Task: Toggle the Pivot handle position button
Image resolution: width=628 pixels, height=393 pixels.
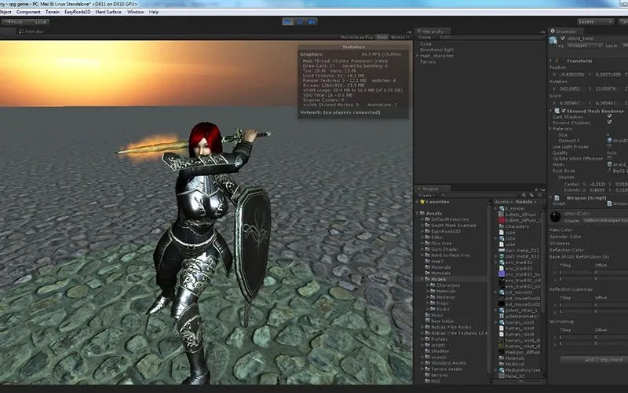Action: click(x=13, y=22)
